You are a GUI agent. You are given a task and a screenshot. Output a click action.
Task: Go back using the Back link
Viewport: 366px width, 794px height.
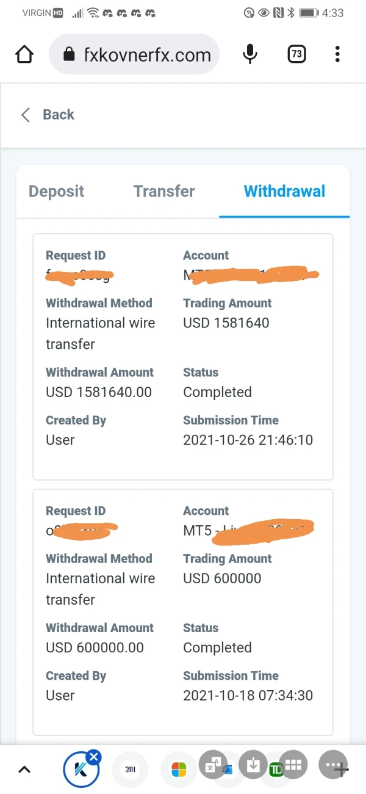pos(59,115)
